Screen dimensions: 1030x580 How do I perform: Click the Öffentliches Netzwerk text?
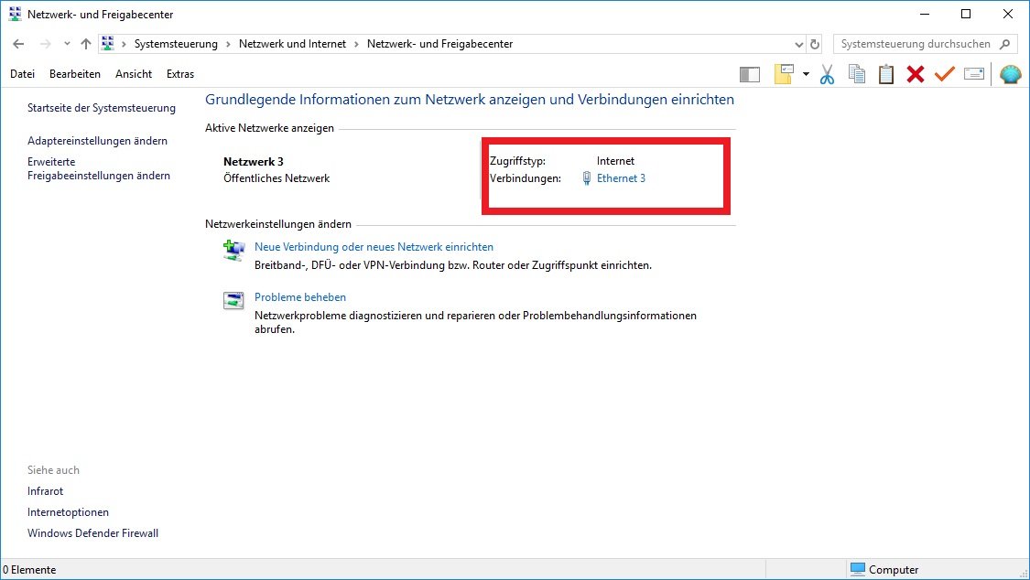point(276,178)
